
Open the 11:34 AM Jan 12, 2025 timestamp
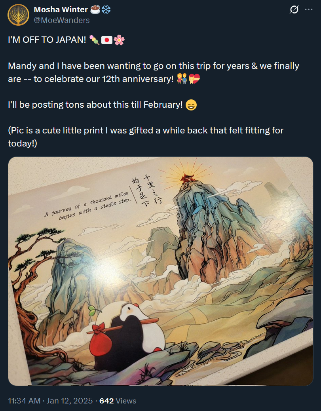[50, 401]
